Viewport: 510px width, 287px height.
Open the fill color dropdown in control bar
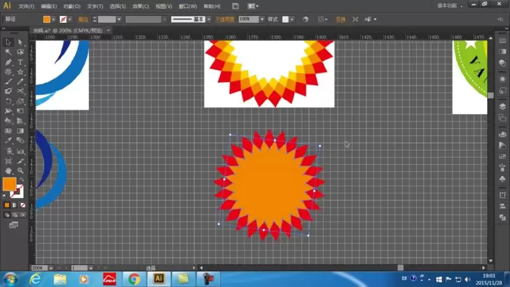[x=53, y=19]
